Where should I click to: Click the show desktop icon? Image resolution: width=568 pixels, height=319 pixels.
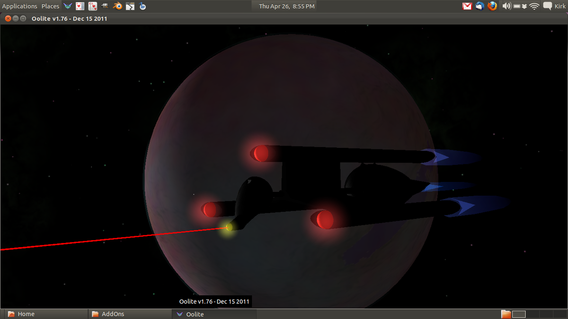pos(506,314)
